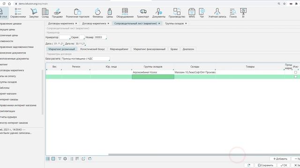
Task: Select the Логистический бонус tab
Action: pos(92,49)
